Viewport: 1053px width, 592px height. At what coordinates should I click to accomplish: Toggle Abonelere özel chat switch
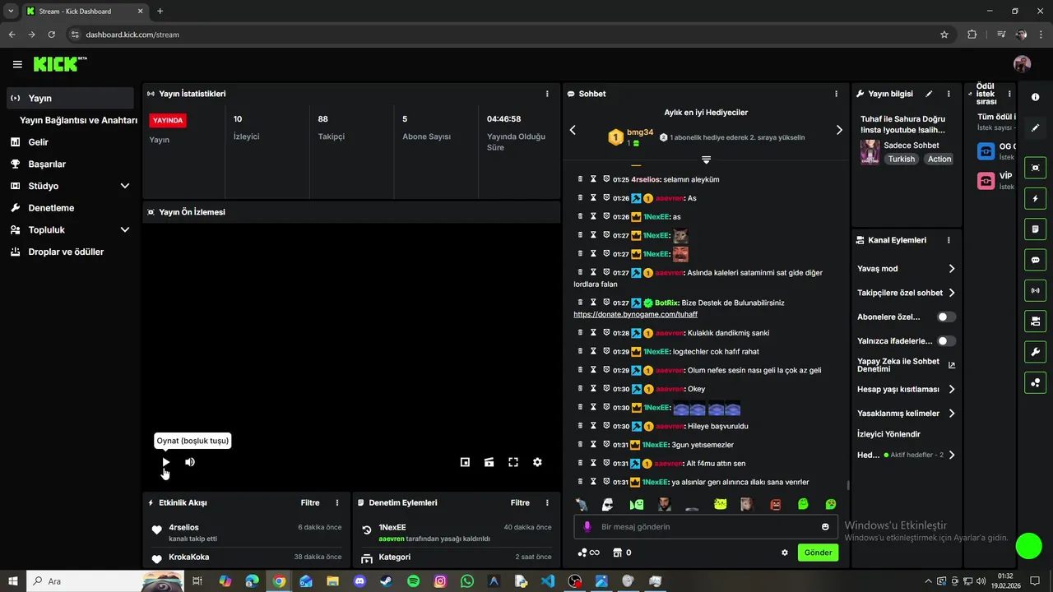[x=947, y=317]
